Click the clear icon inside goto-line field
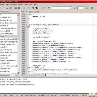The width and height of the screenshot is (97, 97). tap(84, 8)
